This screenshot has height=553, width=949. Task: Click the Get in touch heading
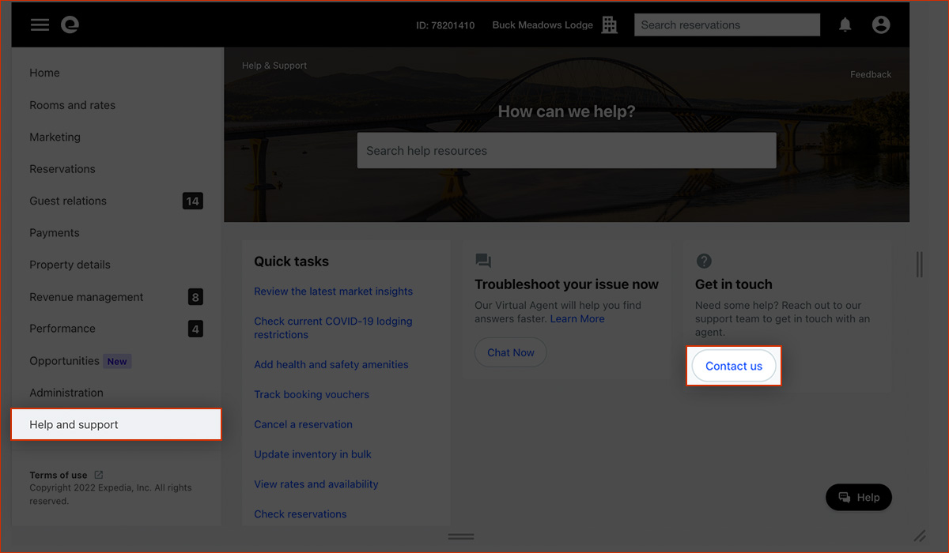click(x=734, y=284)
